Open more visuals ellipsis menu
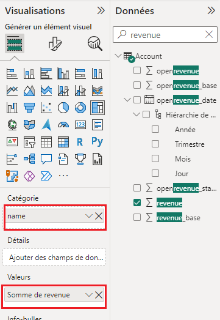The image size is (220, 320). coord(63,176)
